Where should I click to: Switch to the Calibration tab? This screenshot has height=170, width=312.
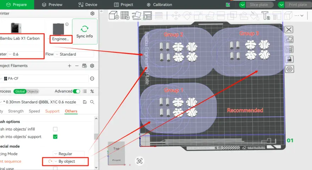(x=160, y=5)
